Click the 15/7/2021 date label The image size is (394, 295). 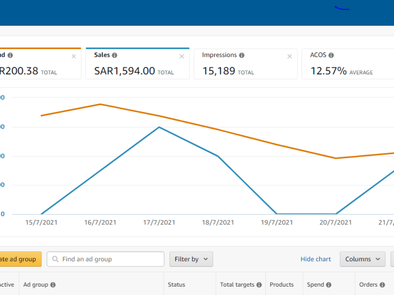coord(41,223)
